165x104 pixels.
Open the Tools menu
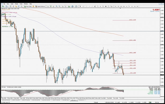[21, 4]
